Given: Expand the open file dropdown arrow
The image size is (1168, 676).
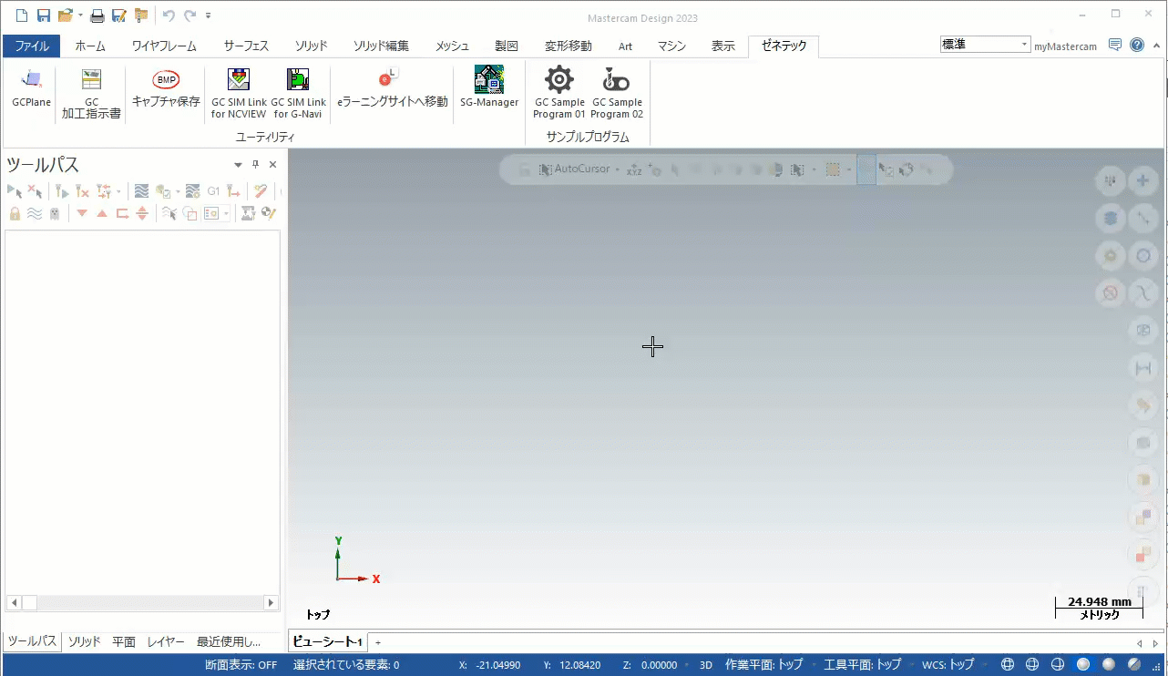Looking at the screenshot, I should coord(79,16).
